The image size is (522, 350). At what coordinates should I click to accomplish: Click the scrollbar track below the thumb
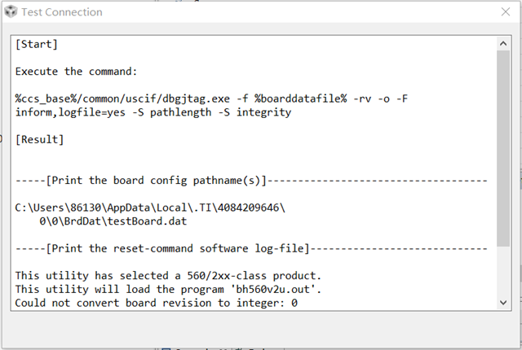point(502,273)
